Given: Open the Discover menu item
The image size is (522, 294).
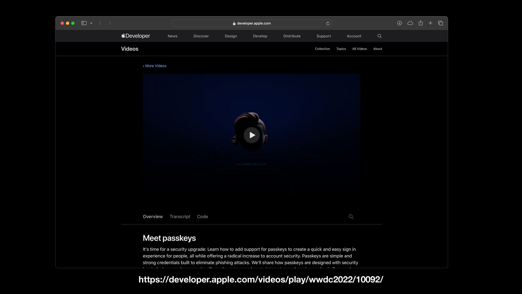Looking at the screenshot, I should tap(201, 36).
